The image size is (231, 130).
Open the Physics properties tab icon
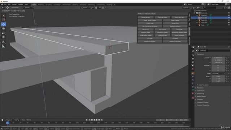[x=193, y=83]
